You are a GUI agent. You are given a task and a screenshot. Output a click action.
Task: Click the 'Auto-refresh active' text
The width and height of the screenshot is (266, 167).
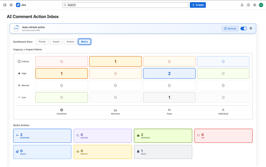33,27
